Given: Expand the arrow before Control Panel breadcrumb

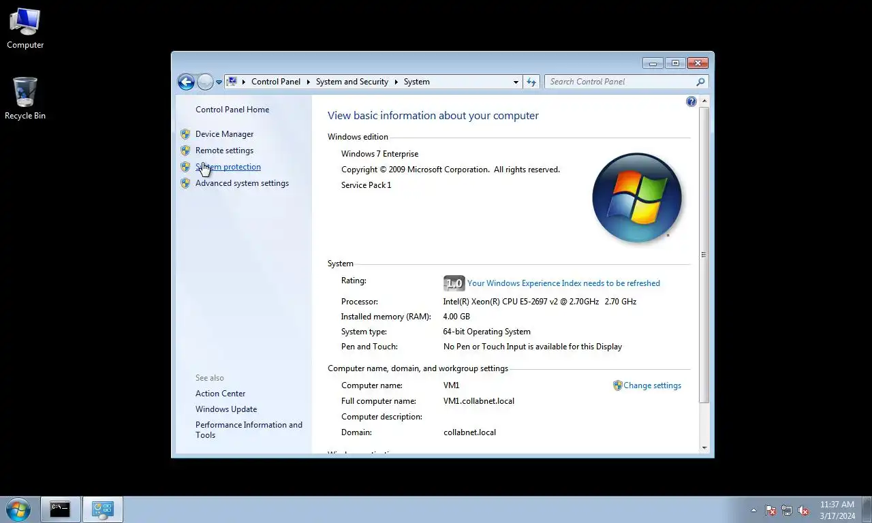Looking at the screenshot, I should [x=243, y=82].
